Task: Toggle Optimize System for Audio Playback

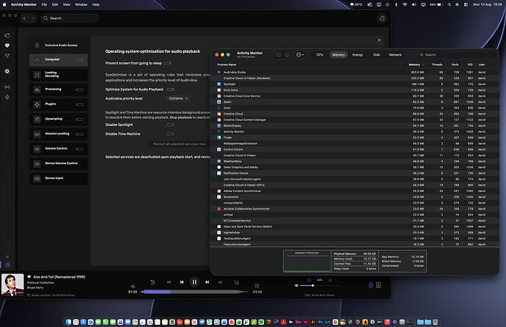Action: coord(170,89)
